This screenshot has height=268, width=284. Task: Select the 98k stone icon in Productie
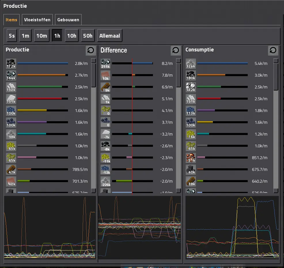[11, 134]
